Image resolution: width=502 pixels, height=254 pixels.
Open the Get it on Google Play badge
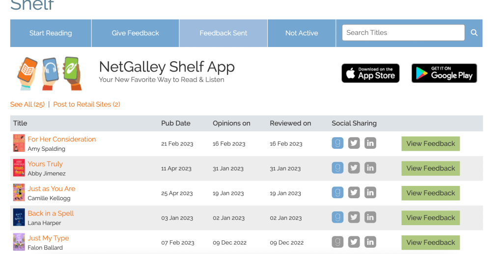[x=444, y=73]
